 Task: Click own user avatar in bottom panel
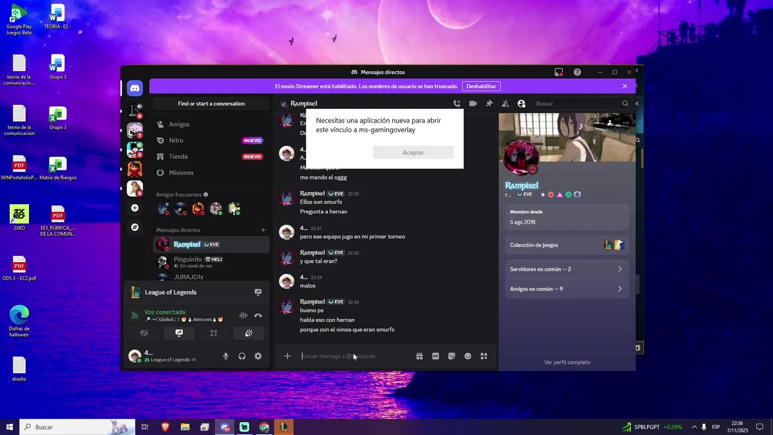[135, 356]
